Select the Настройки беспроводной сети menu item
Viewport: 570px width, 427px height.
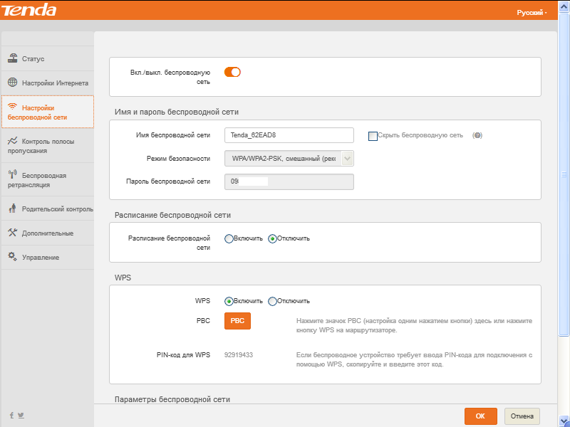pyautogui.click(x=47, y=112)
